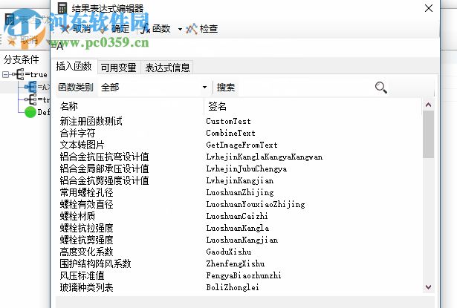This screenshot has width=457, height=308.
Task: Click the 检查 check expression button
Action: coord(202,28)
